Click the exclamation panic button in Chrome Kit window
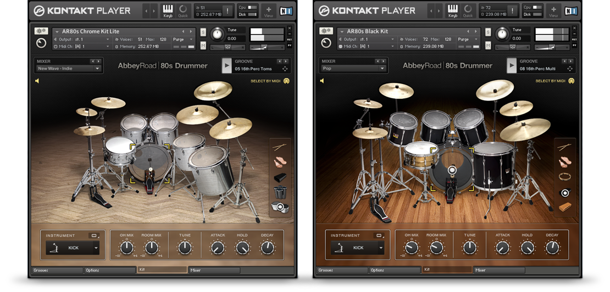This screenshot has height=292, width=610. pos(228,11)
